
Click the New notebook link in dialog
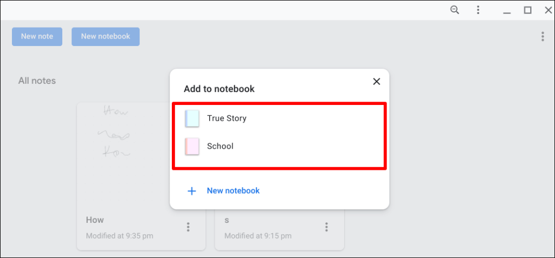pos(233,191)
